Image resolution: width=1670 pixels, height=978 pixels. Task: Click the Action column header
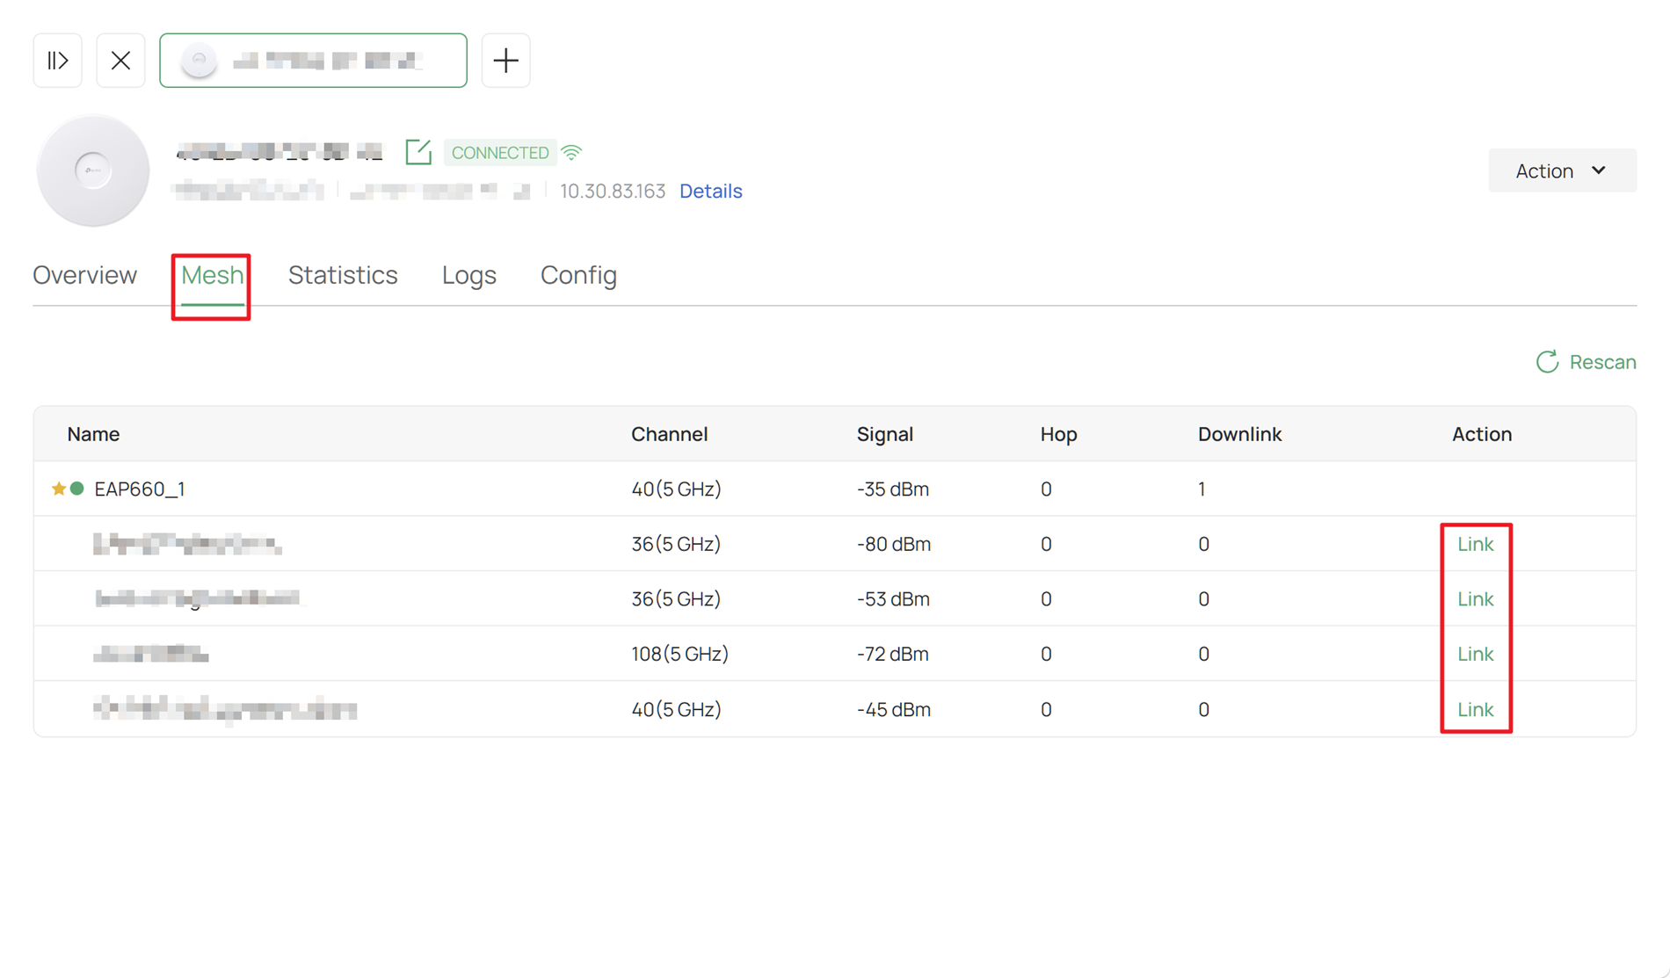[1481, 434]
